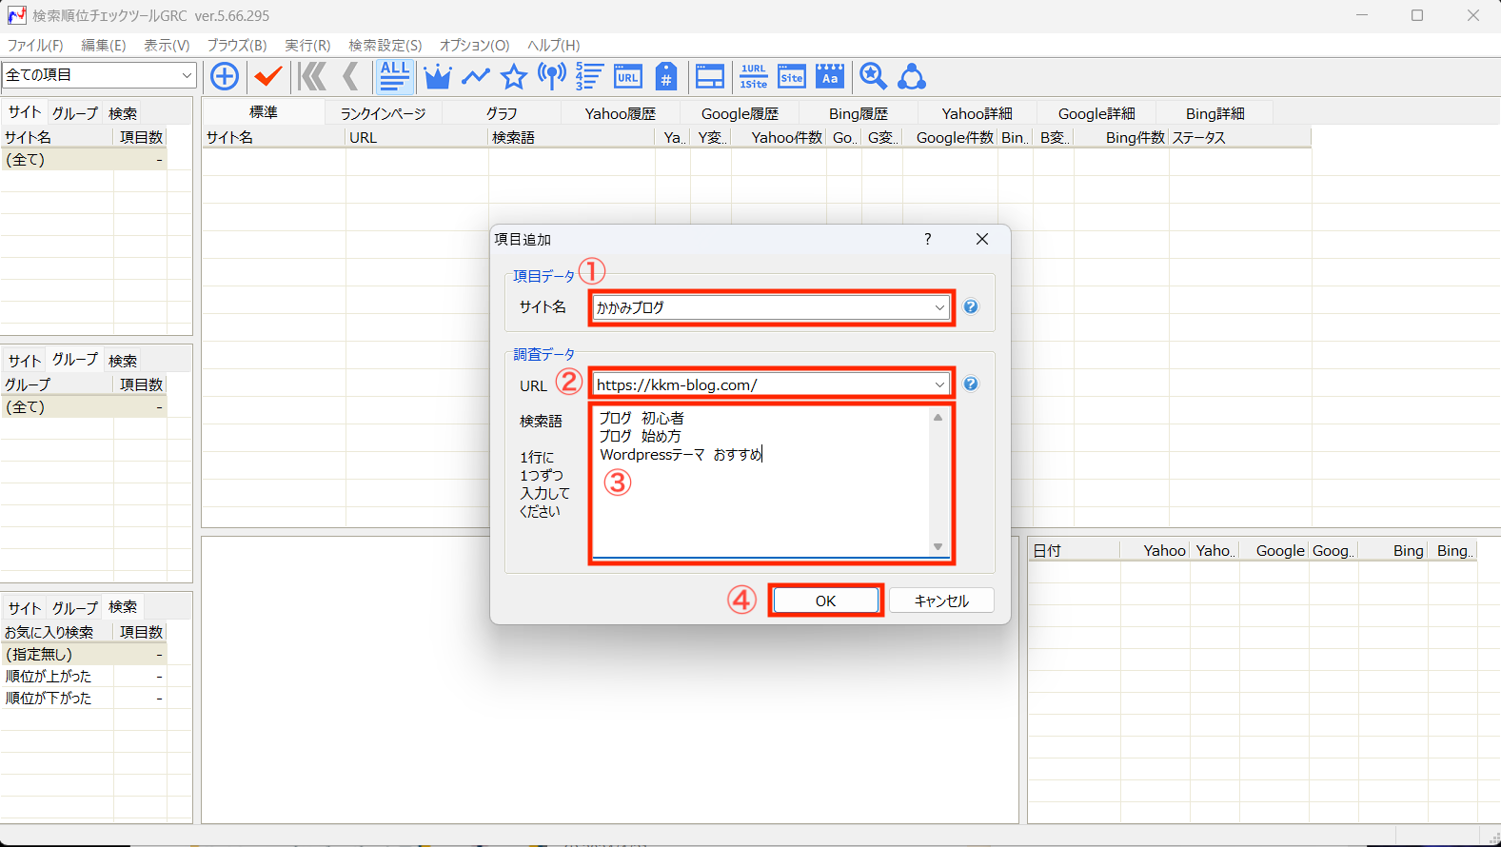Click the Site window toolbar icon
The height and width of the screenshot is (847, 1501).
[792, 76]
